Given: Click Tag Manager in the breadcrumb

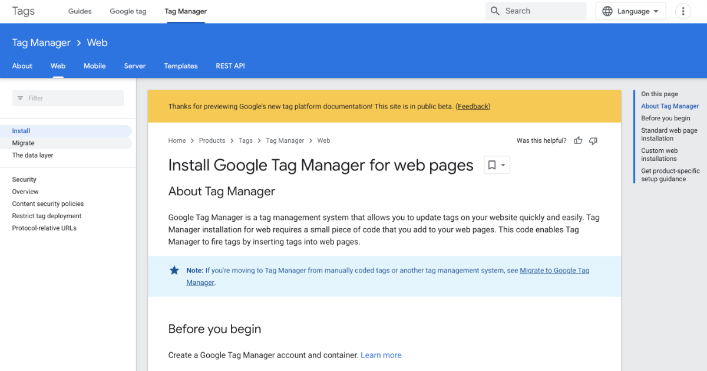Looking at the screenshot, I should [x=285, y=140].
